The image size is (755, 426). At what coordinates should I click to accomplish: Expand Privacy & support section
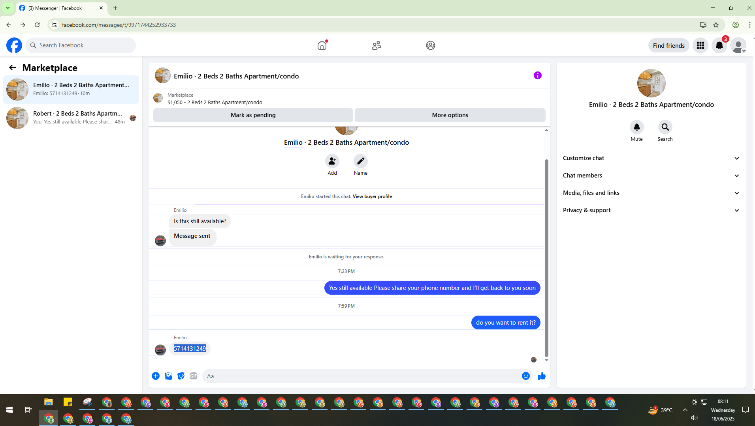click(651, 210)
